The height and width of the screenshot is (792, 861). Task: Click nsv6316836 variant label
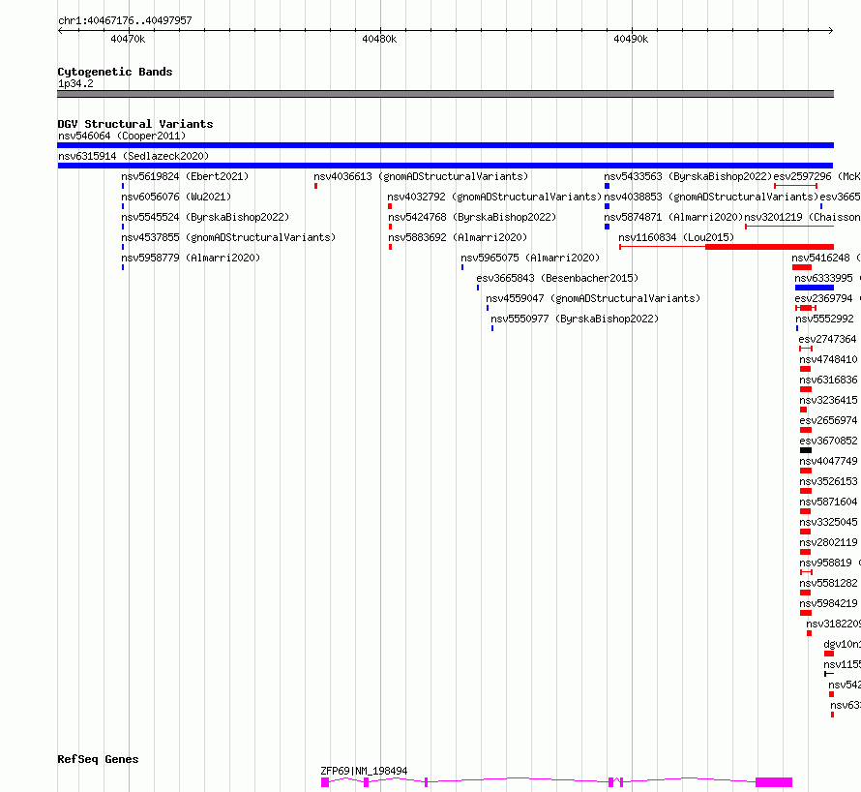[x=829, y=380]
